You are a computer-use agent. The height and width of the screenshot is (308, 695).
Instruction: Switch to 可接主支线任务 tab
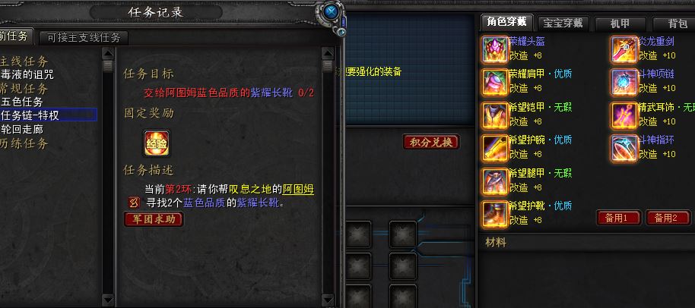tap(84, 38)
